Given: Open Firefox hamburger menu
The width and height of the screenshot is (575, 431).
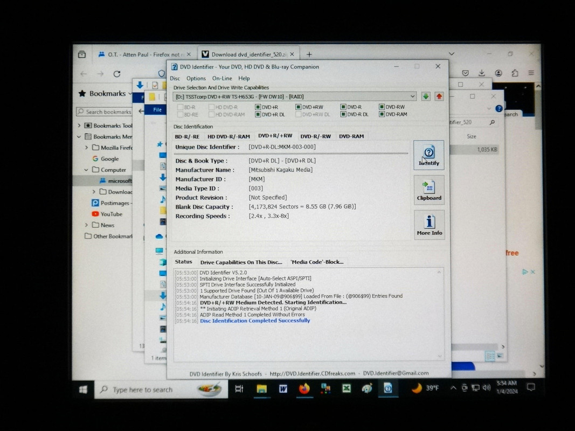Looking at the screenshot, I should click(531, 73).
